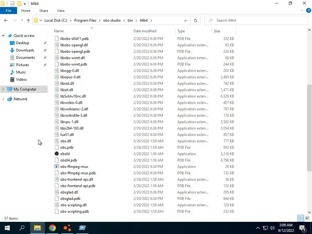This screenshot has height=234, width=312.
Task: Click the scrollbar up arrow
Action: click(309, 30)
